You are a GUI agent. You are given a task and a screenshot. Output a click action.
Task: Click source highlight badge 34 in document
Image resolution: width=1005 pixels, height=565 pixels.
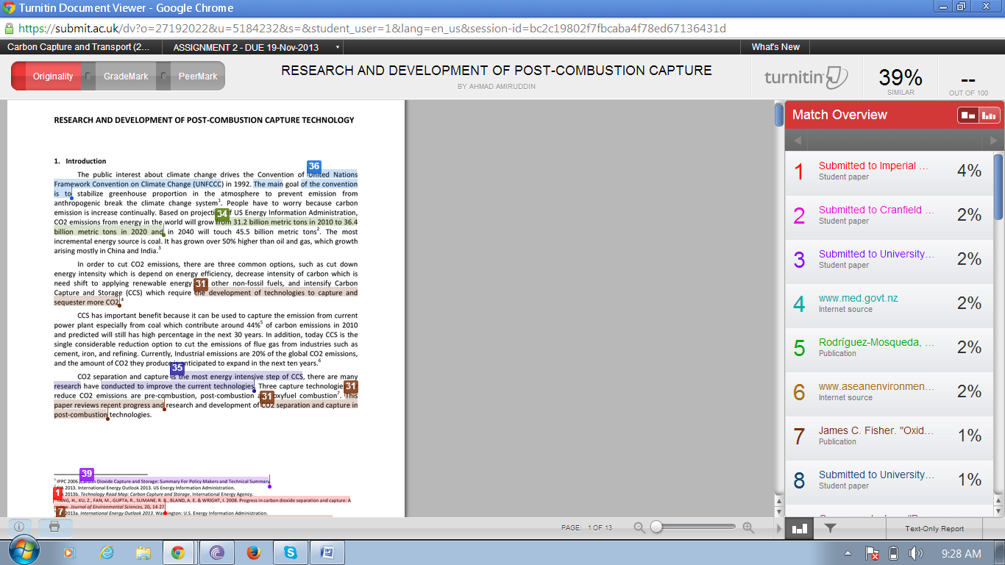point(222,213)
